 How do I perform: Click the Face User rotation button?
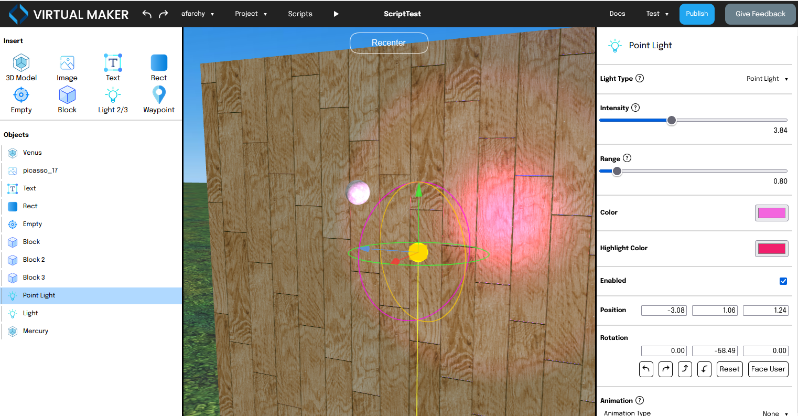768,369
